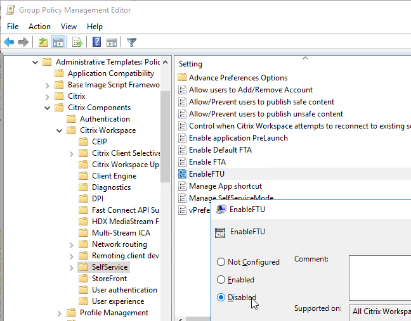Toggle the Show/Hide Action Pane icon

click(x=112, y=42)
